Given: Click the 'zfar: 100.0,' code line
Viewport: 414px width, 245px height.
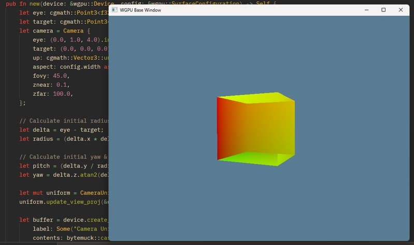Looking at the screenshot, I should pos(53,94).
